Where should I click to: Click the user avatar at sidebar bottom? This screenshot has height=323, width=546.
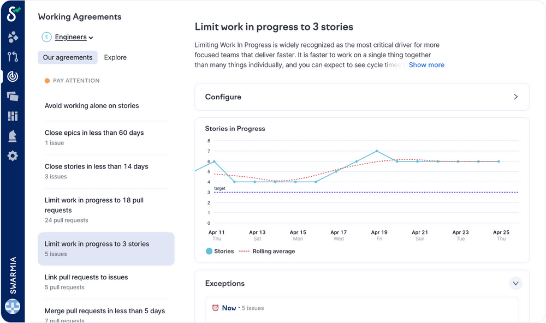point(13,307)
